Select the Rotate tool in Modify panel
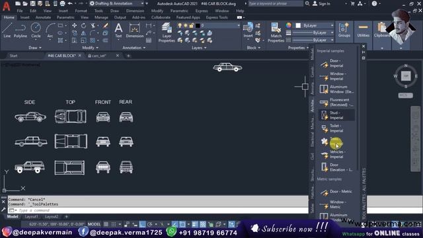423x238 pixels. [x=84, y=26]
